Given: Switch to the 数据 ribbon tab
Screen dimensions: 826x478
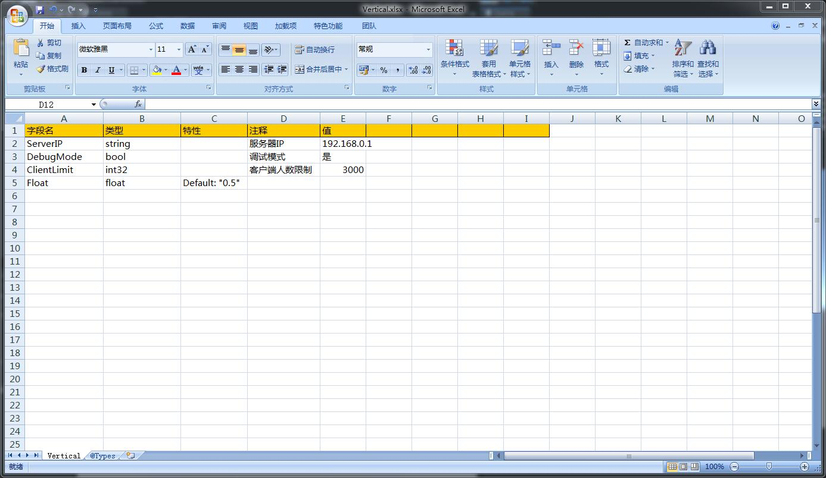Looking at the screenshot, I should [x=188, y=26].
